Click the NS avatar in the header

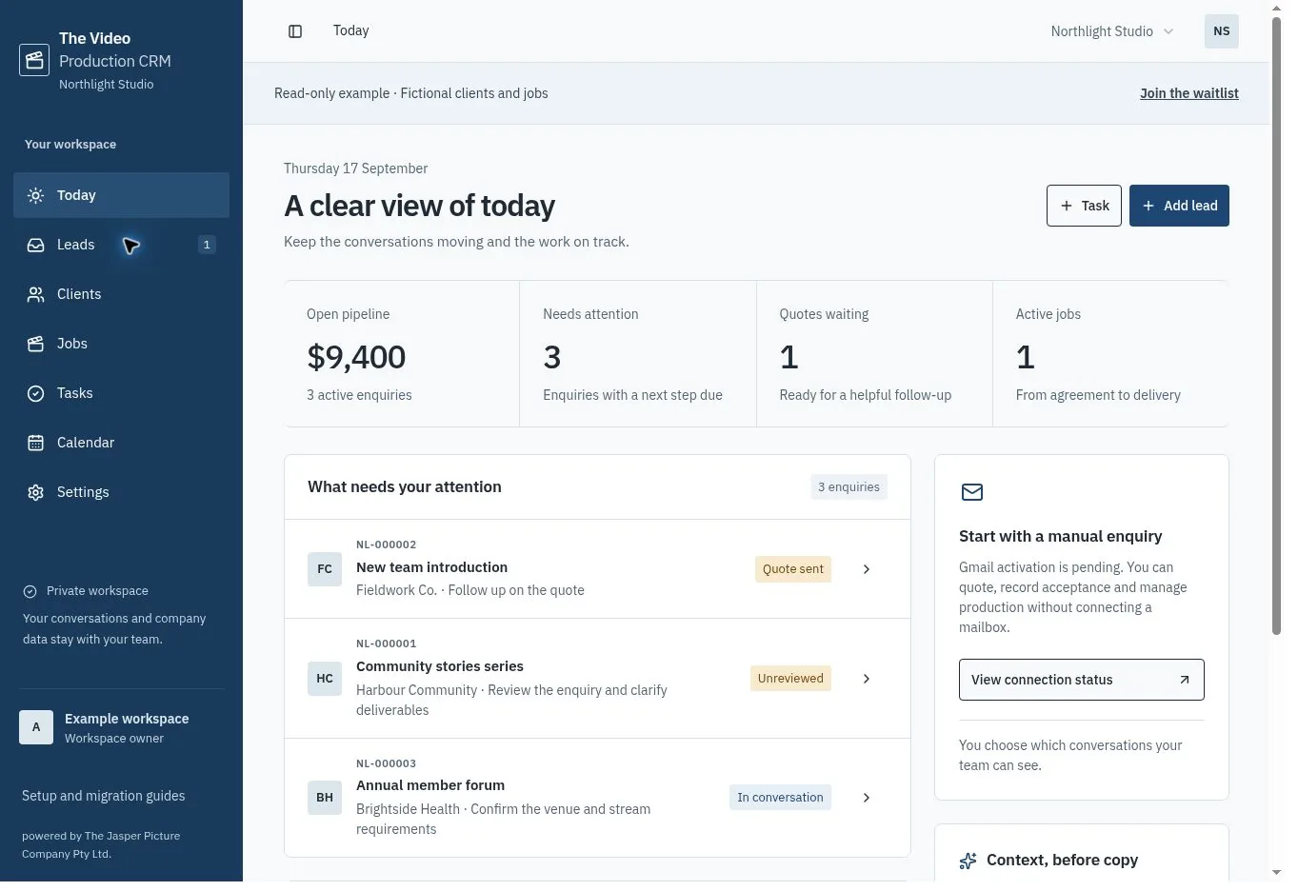tap(1221, 31)
